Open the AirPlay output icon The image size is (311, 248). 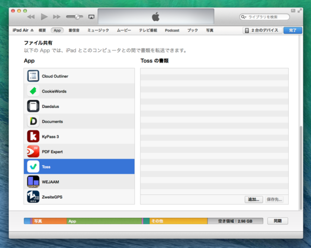91,17
